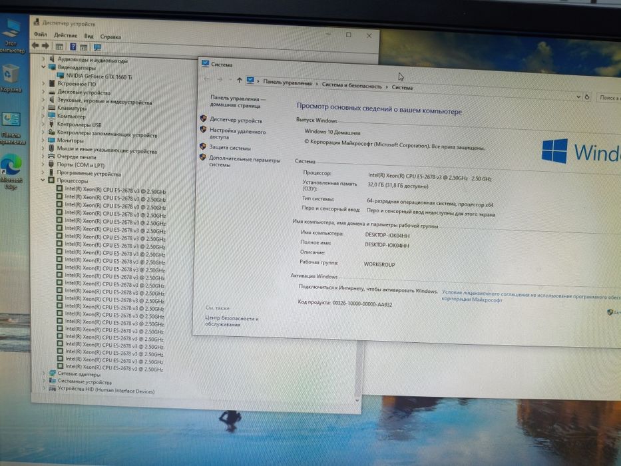Screen dimensions: 621x466
Task: Collapse the Процессоры category
Action: [x=43, y=180]
